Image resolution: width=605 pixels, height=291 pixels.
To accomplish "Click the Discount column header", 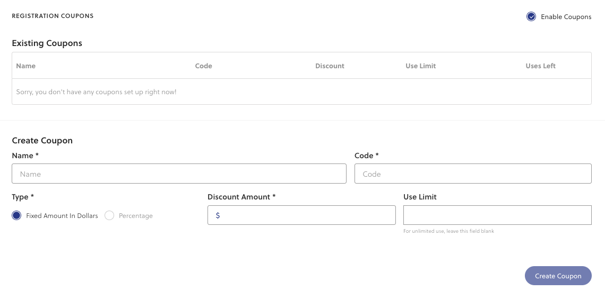I will (x=330, y=66).
